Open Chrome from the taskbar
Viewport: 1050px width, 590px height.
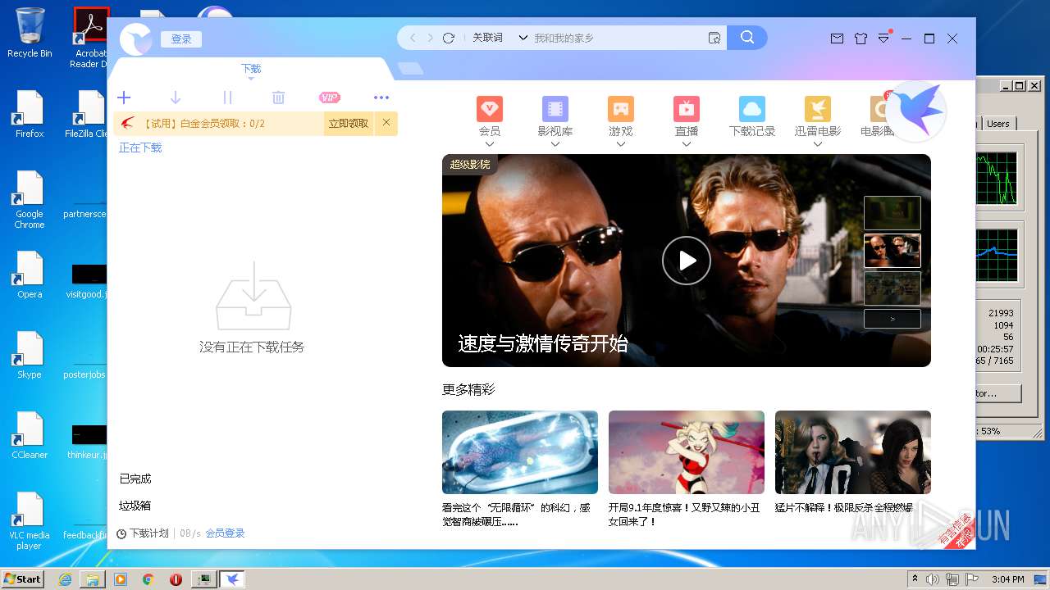(x=148, y=579)
